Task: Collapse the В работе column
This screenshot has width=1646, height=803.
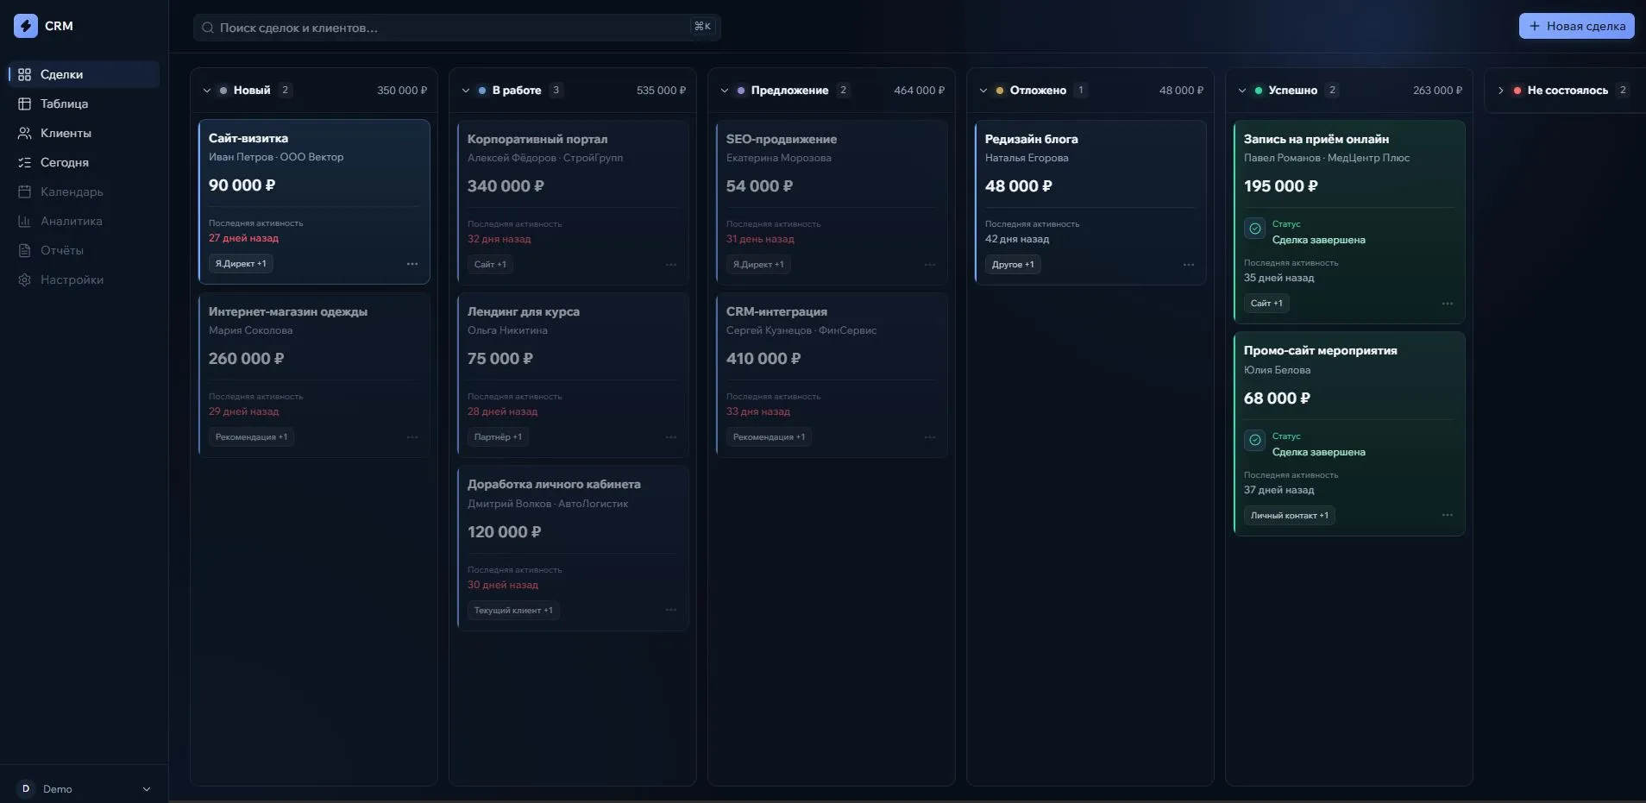Action: tap(466, 91)
